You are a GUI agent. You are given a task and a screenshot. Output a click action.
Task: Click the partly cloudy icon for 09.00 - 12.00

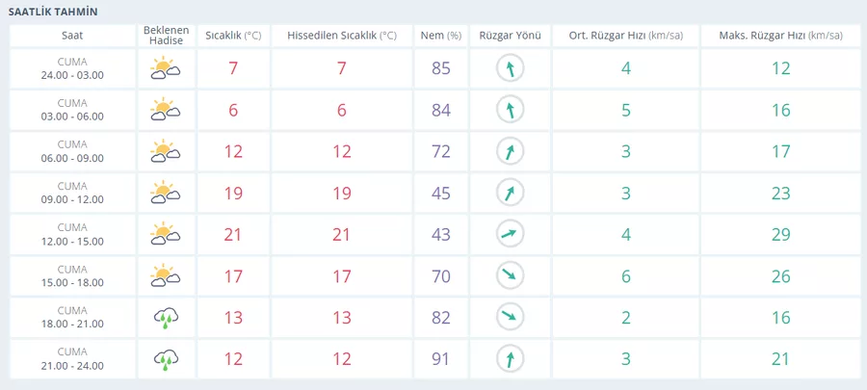[x=165, y=193]
